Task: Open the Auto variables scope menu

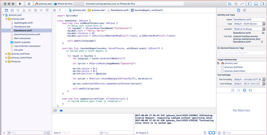Action: 57,133
